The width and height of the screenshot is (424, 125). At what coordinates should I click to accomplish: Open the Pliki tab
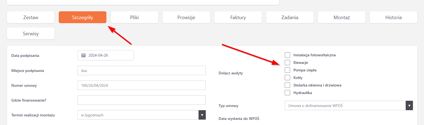tap(134, 17)
